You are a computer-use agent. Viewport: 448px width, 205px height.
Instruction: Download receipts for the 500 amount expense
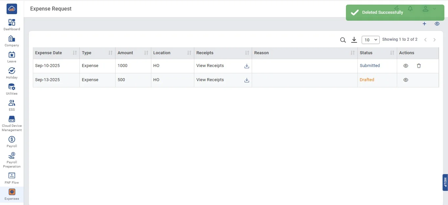(x=247, y=80)
